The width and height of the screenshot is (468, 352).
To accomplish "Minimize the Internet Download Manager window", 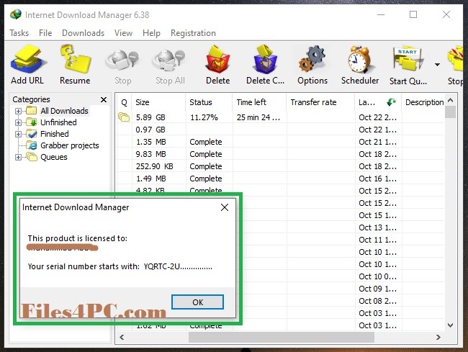I will pyautogui.click(x=381, y=14).
